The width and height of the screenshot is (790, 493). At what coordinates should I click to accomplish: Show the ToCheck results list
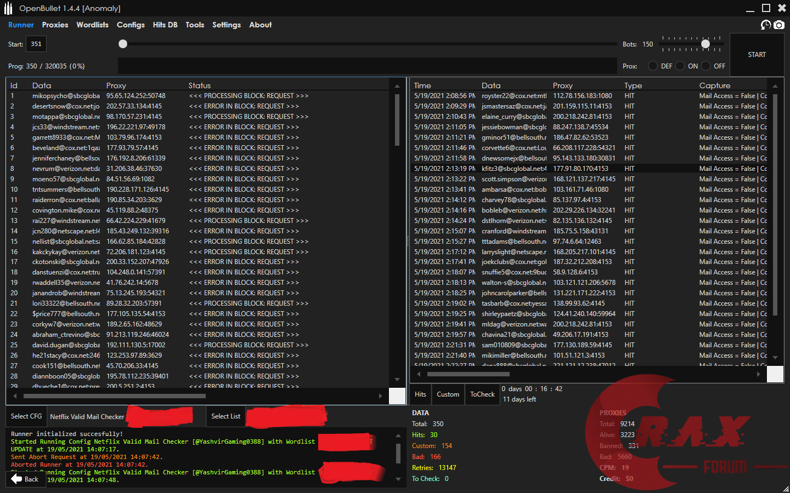[x=482, y=394]
